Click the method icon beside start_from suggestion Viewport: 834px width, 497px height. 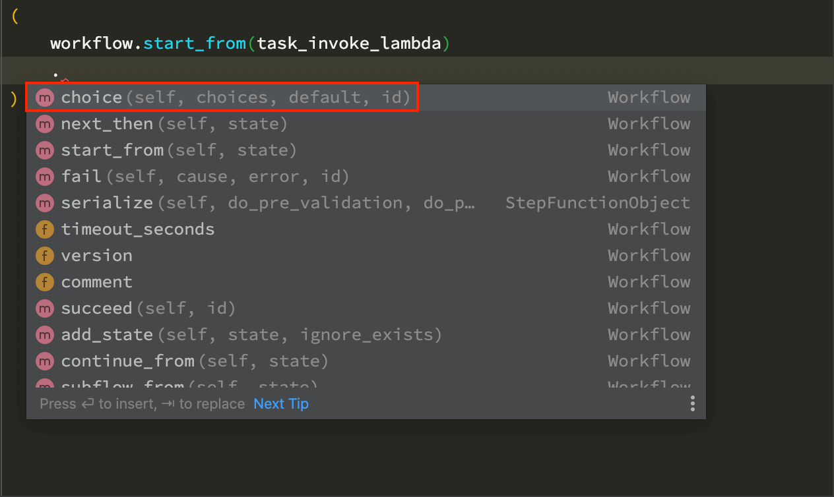[44, 150]
